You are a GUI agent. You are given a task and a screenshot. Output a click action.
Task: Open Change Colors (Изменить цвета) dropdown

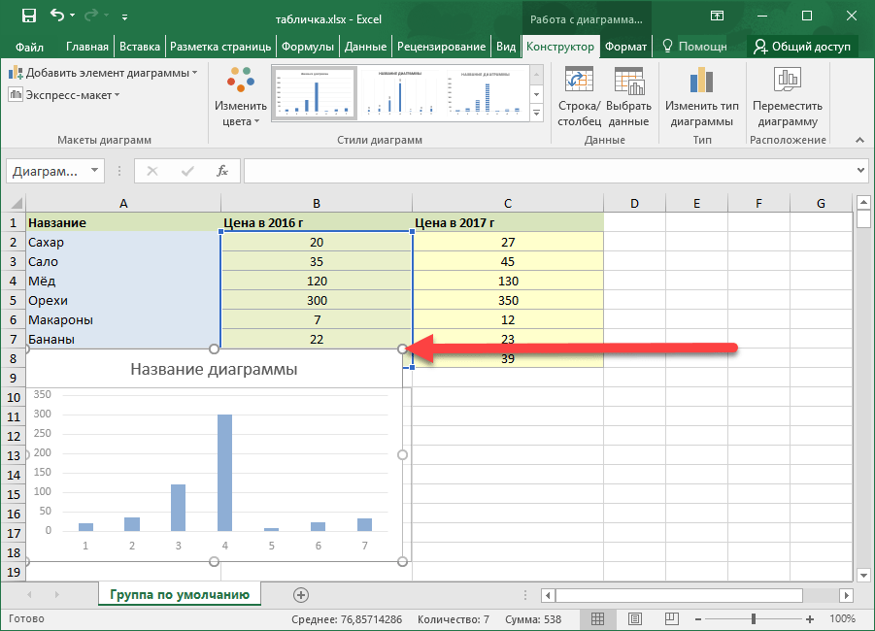tap(240, 97)
